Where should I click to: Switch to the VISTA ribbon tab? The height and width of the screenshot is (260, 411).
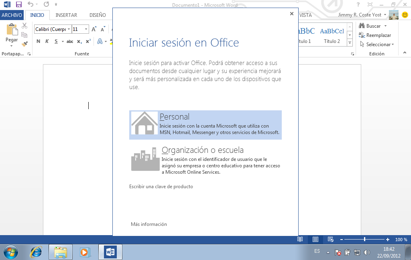[x=305, y=15]
